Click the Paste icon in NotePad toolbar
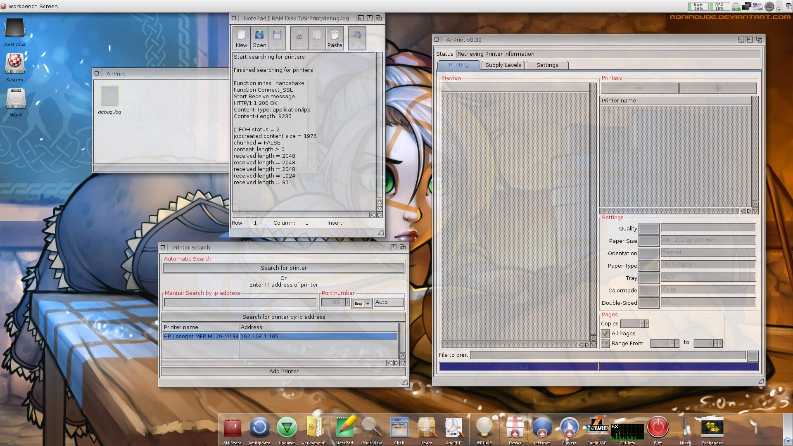The height and width of the screenshot is (446, 793). click(335, 38)
